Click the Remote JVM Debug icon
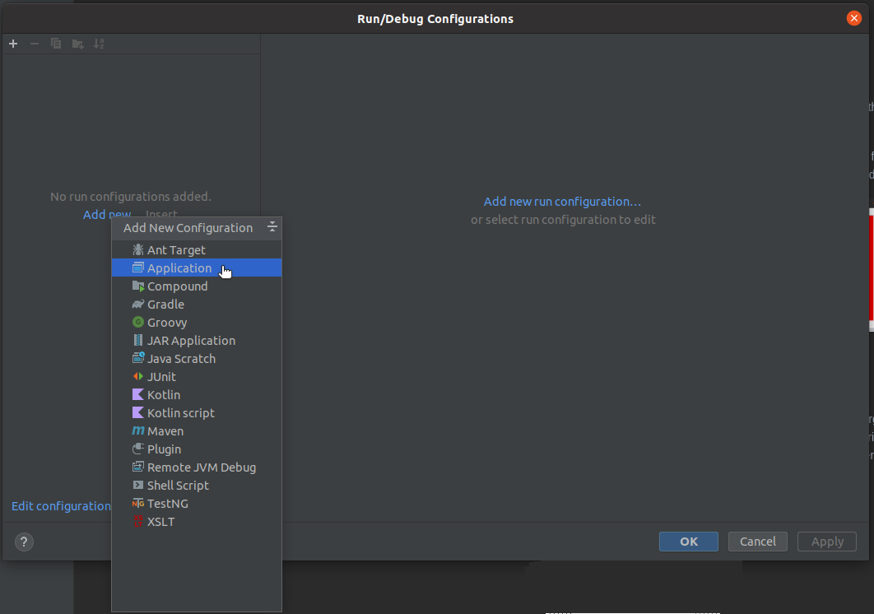The image size is (874, 614). click(x=137, y=467)
